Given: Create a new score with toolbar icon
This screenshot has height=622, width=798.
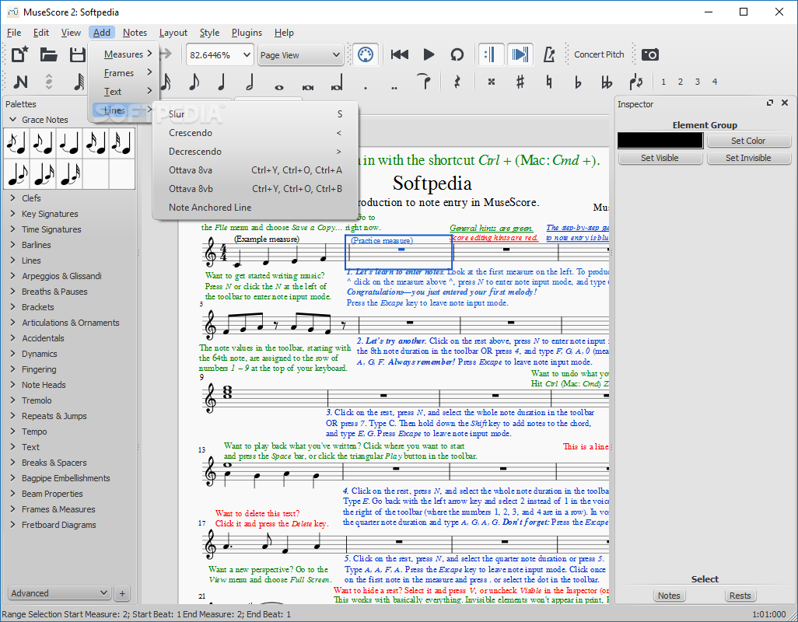Looking at the screenshot, I should point(20,54).
